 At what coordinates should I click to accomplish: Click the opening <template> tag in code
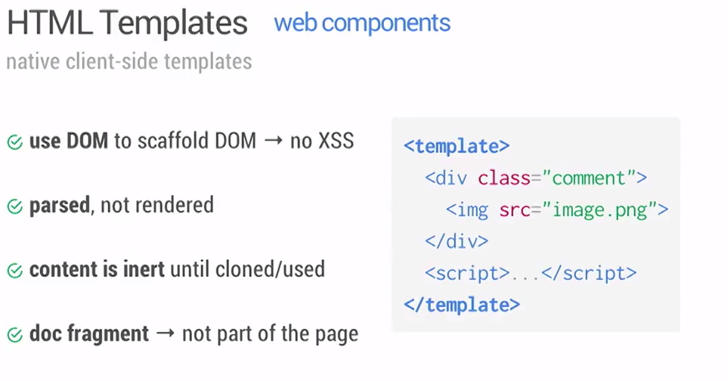[457, 146]
